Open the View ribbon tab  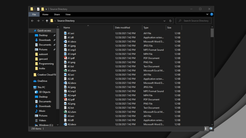click(68, 14)
